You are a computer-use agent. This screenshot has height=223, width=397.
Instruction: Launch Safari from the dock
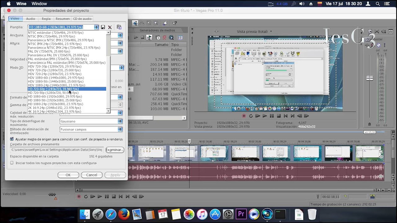click(111, 214)
